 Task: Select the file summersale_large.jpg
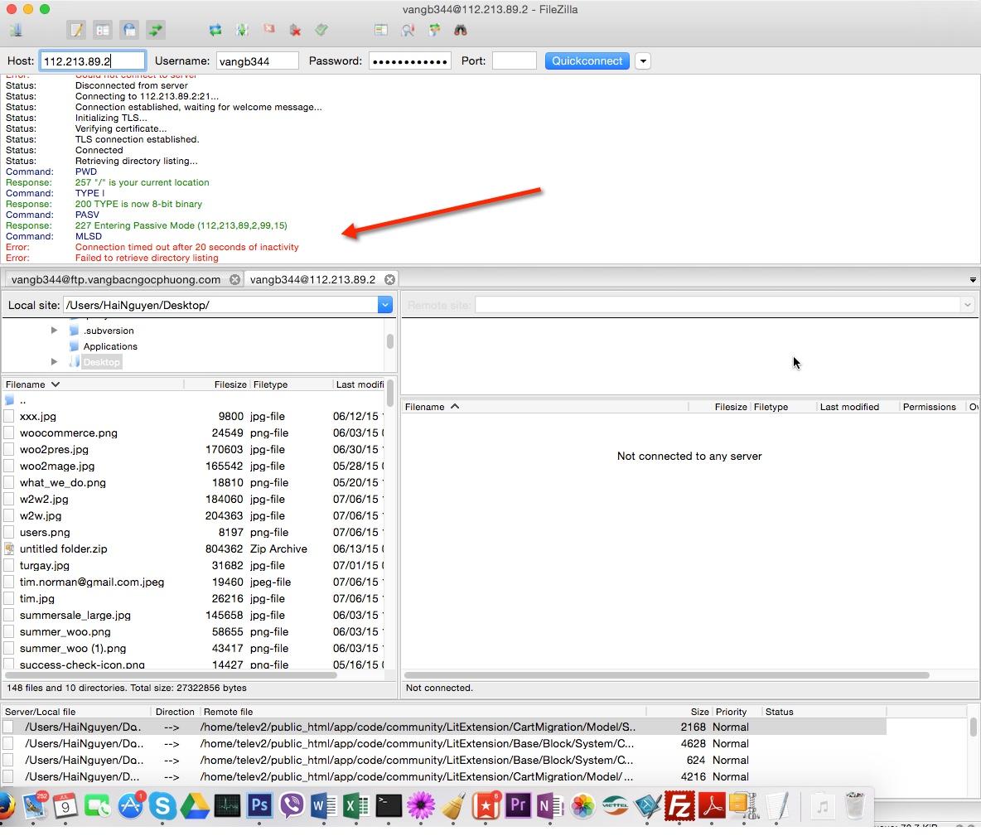pyautogui.click(x=194, y=615)
